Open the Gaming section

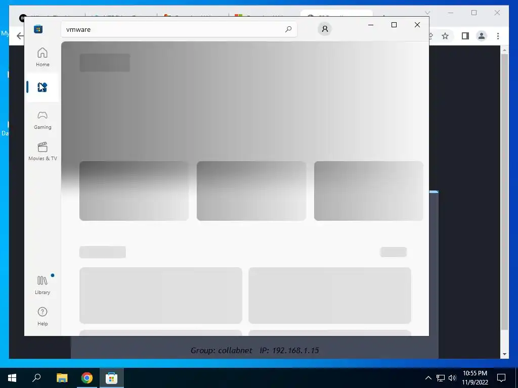tap(42, 120)
